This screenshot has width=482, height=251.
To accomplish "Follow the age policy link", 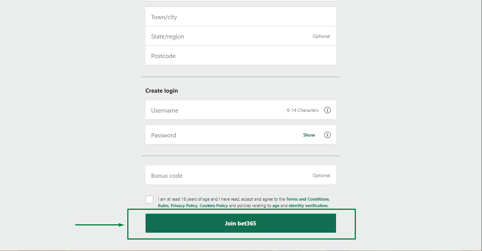I will tap(276, 206).
